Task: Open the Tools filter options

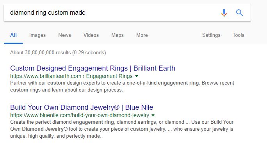Action: point(239,35)
